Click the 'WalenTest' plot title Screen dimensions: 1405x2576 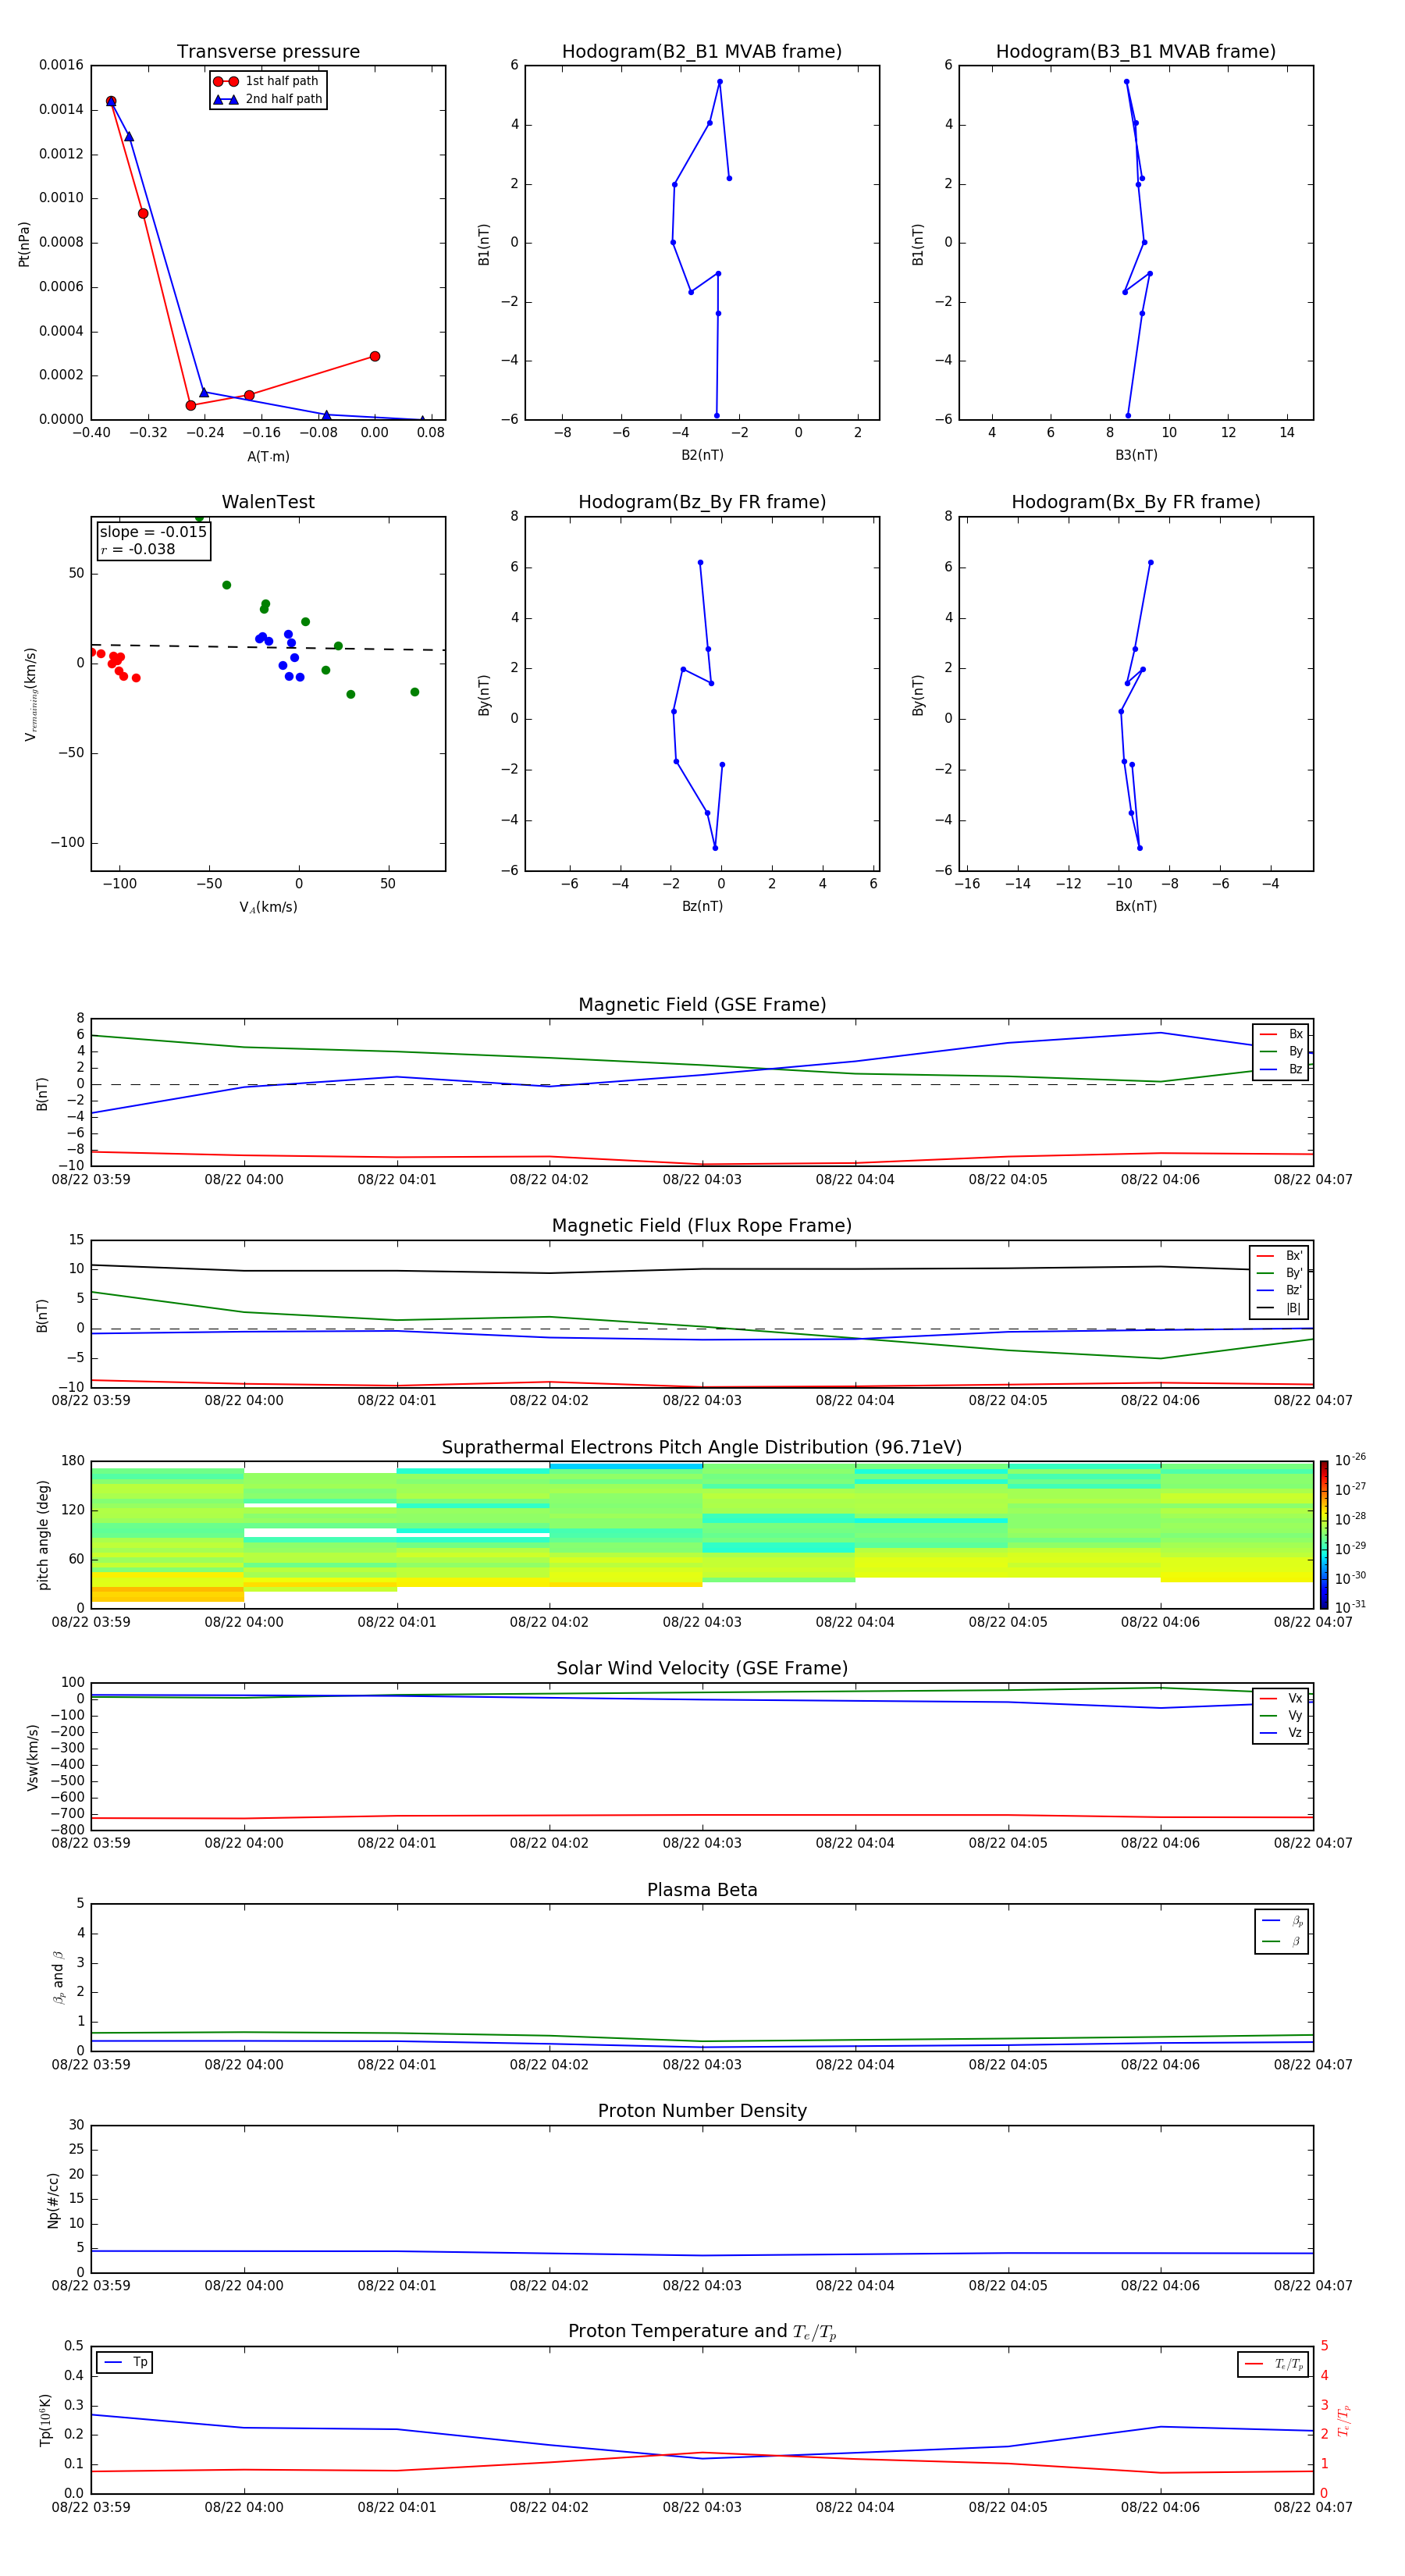coord(268,502)
